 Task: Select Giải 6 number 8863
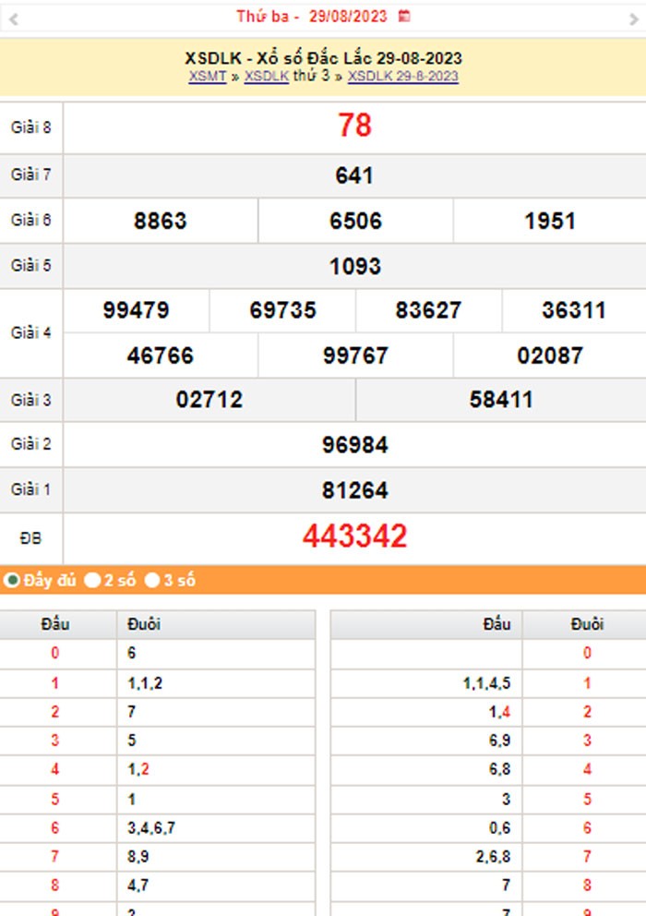click(161, 222)
